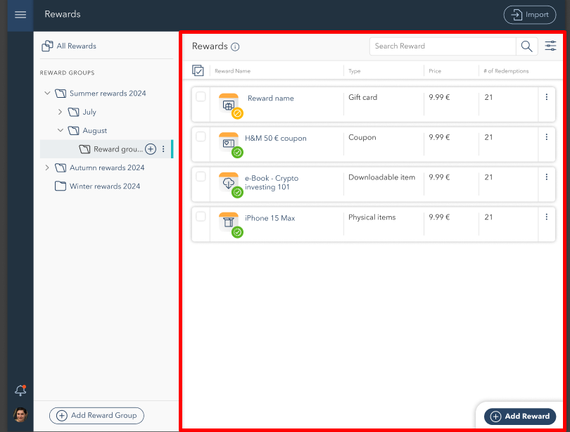Click the box icon of iPhone 15 Max
Image resolution: width=570 pixels, height=432 pixels.
[x=229, y=223]
